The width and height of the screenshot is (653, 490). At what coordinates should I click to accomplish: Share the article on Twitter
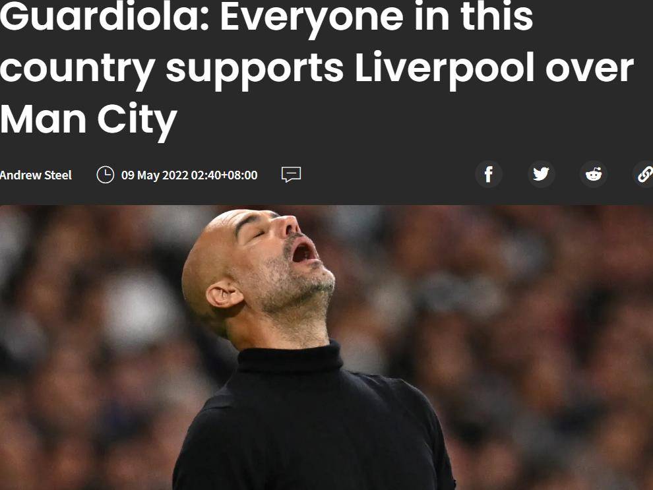tap(541, 174)
